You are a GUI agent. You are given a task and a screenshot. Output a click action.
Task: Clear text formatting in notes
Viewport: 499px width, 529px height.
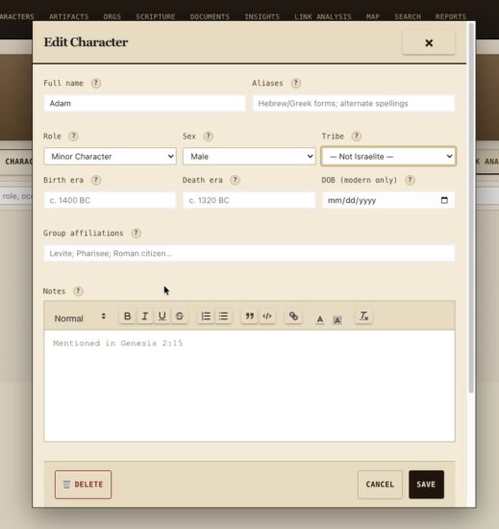click(363, 316)
